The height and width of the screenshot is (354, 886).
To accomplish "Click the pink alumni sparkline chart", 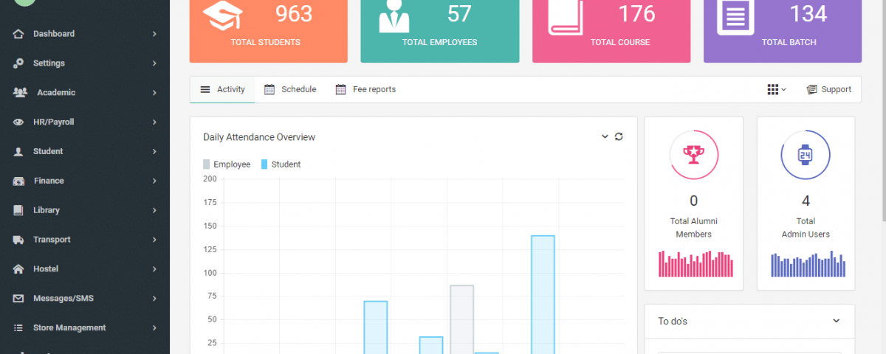I will click(x=696, y=263).
